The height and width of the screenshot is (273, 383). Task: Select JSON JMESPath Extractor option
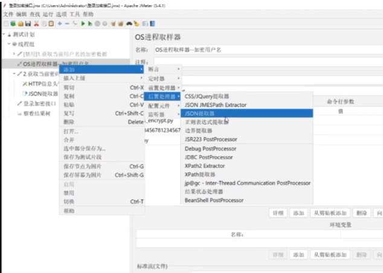tap(246, 104)
